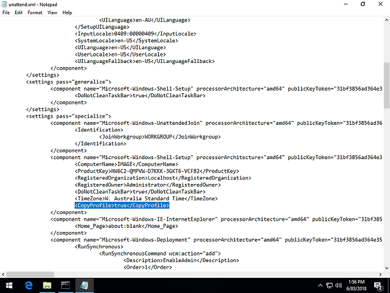Click the horizontal scrollbar thumb

[x=30, y=275]
